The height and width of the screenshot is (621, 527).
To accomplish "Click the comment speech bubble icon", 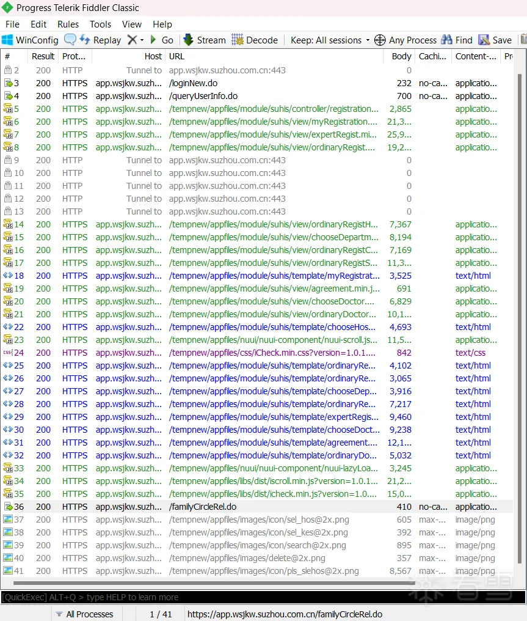I will point(70,40).
